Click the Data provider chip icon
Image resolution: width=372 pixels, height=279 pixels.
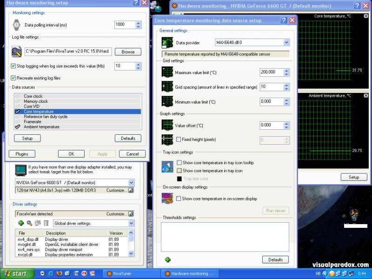click(167, 43)
